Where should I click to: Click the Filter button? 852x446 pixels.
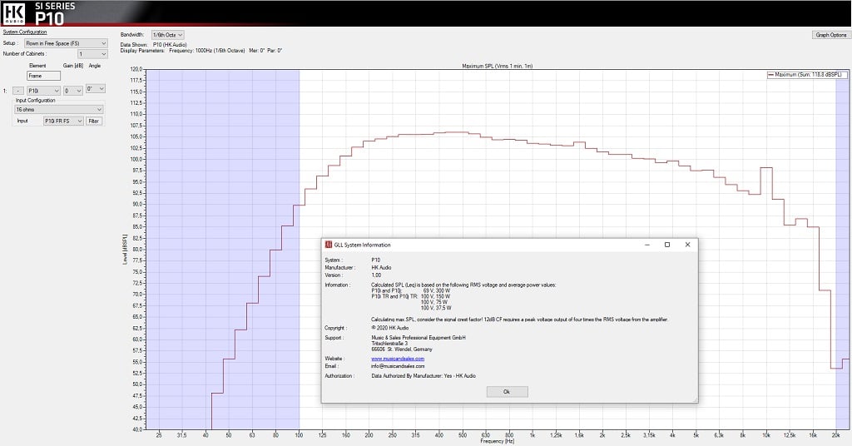pyautogui.click(x=94, y=121)
